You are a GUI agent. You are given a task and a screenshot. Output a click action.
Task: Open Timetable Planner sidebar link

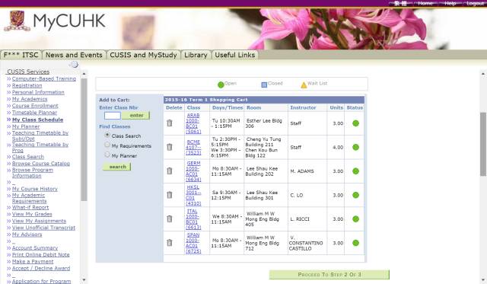pos(34,113)
